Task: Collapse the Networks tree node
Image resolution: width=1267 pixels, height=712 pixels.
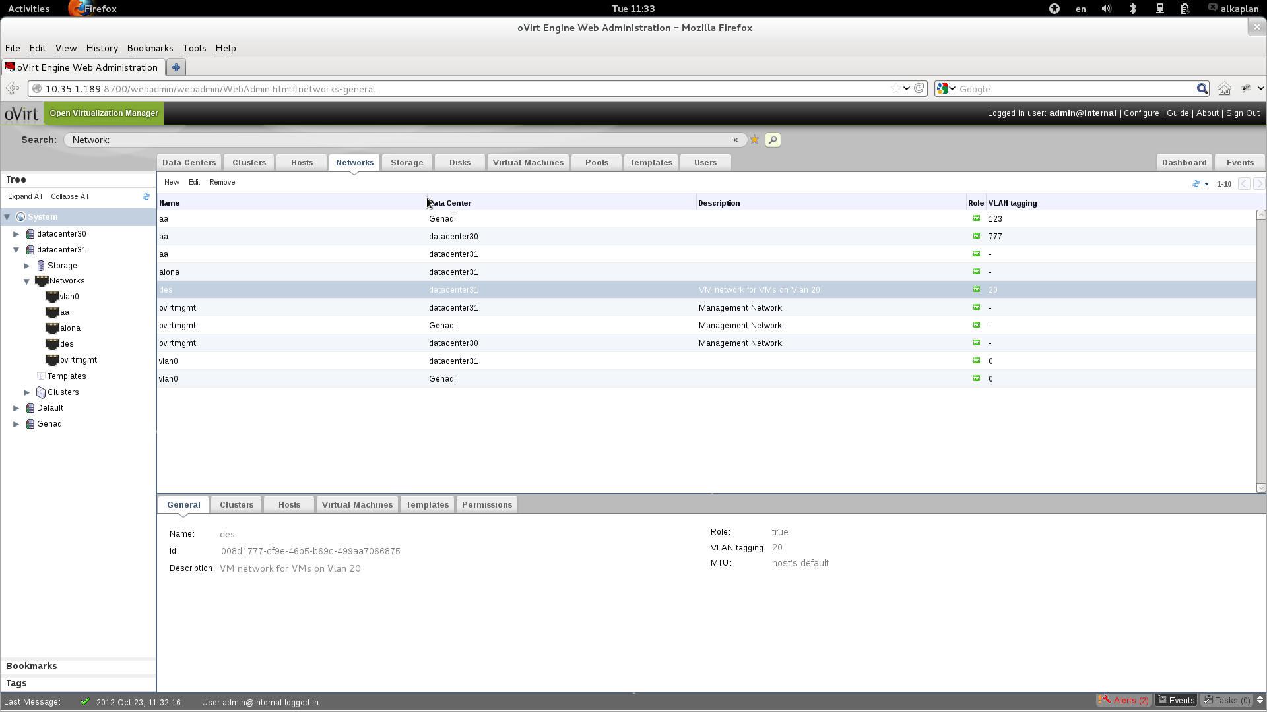Action: (27, 282)
